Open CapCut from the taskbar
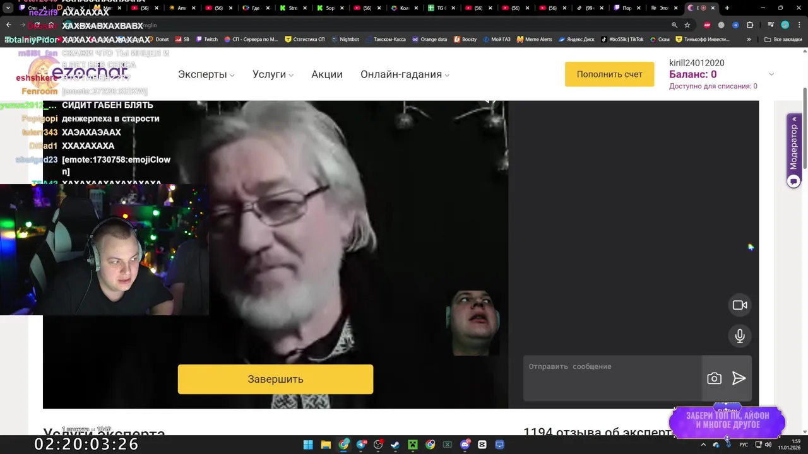The height and width of the screenshot is (454, 808). tap(482, 445)
